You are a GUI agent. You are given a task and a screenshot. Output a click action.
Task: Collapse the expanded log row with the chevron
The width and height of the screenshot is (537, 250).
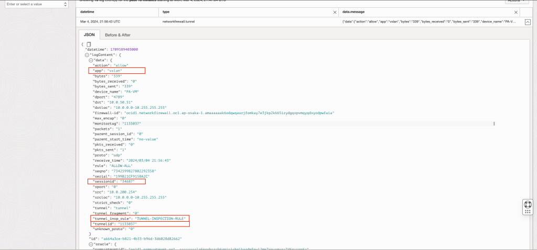click(x=528, y=22)
